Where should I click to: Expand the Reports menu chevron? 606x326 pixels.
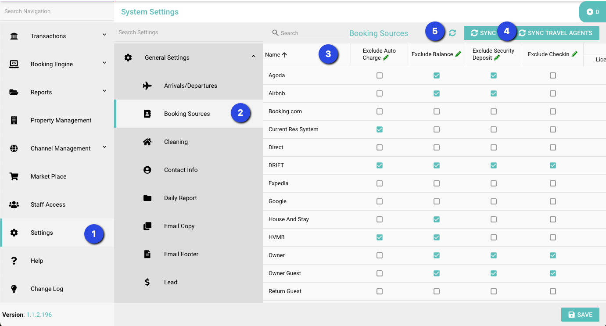click(x=104, y=91)
